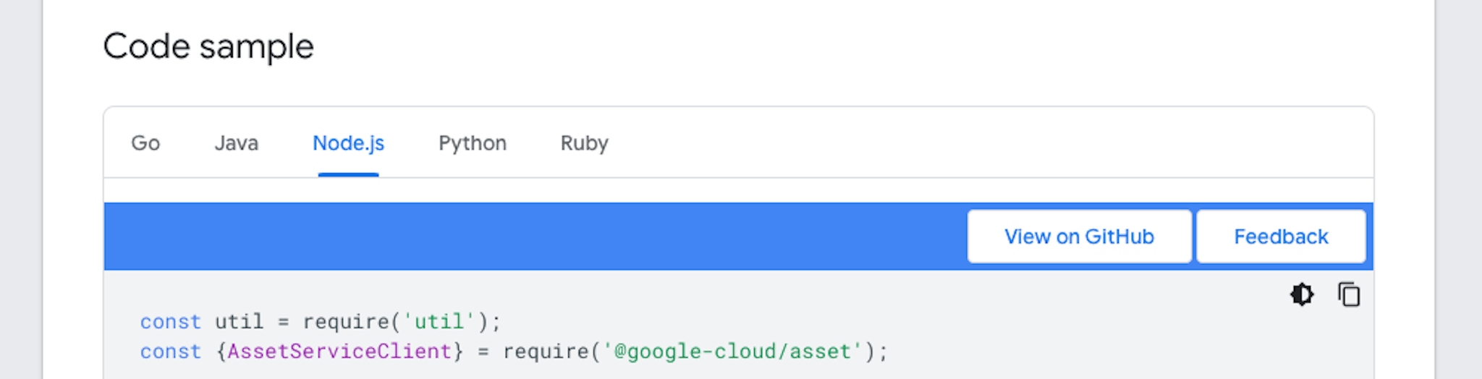Screen dimensions: 1482x379
Task: Copy the code sample with the copy icon
Action: click(1349, 294)
